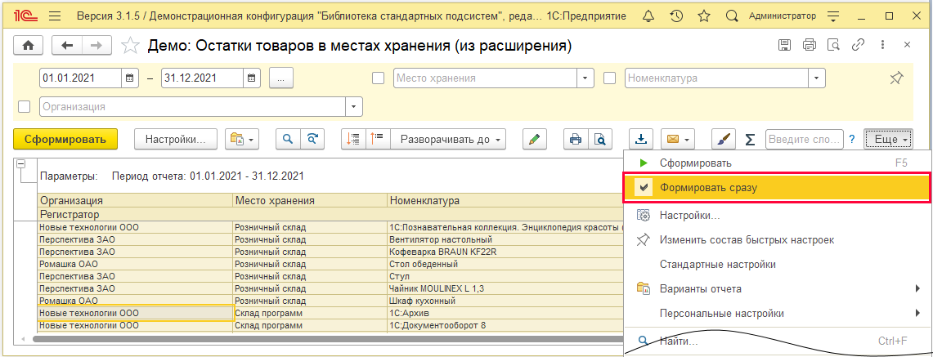The width and height of the screenshot is (933, 357).
Task: Click the Введите сло... search field
Action: pyautogui.click(x=804, y=139)
